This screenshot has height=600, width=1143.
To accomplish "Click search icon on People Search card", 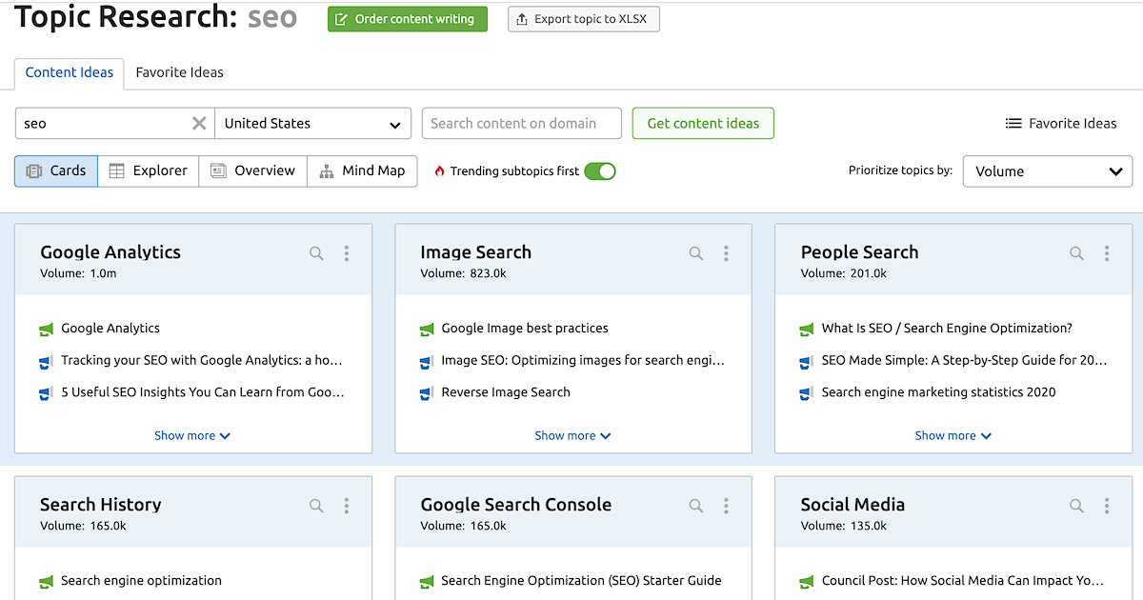I will point(1076,253).
